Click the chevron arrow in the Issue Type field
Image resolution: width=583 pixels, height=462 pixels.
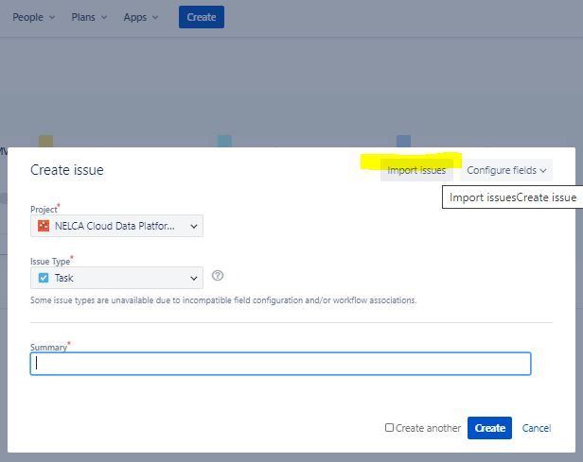pos(194,278)
